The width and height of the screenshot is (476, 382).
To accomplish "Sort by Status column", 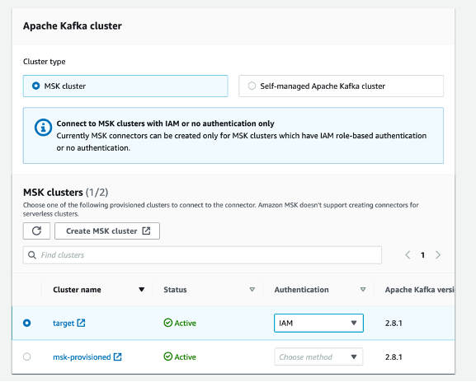I will coord(252,290).
